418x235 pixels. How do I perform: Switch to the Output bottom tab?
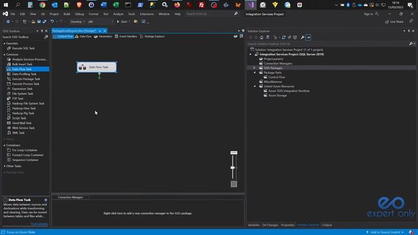click(327, 225)
